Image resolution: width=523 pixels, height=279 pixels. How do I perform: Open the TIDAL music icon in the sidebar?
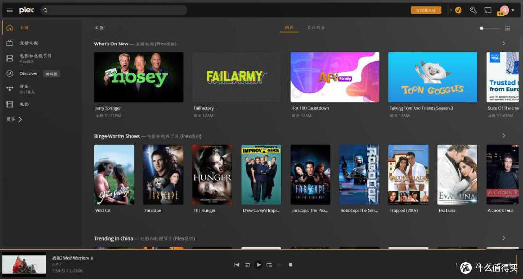point(10,88)
